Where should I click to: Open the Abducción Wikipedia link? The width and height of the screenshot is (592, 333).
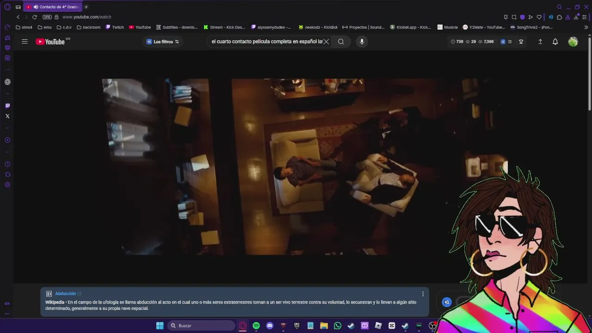click(68, 294)
